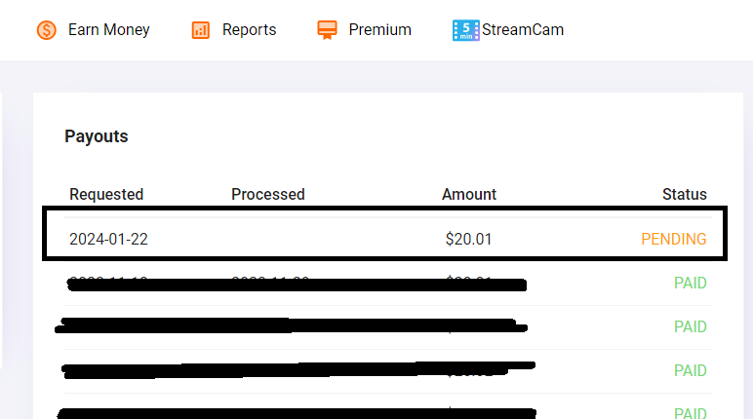Select the 2024-01-22 requested date
The image size is (753, 419).
coord(108,239)
